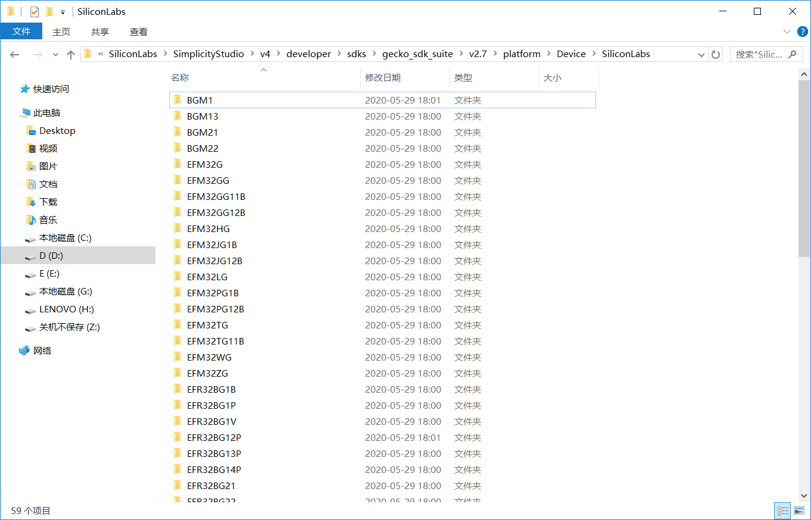Expand the address bar history dropdown
Viewport: 811px width, 520px height.
pyautogui.click(x=701, y=54)
